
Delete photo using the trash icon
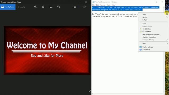tap(43, 7)
